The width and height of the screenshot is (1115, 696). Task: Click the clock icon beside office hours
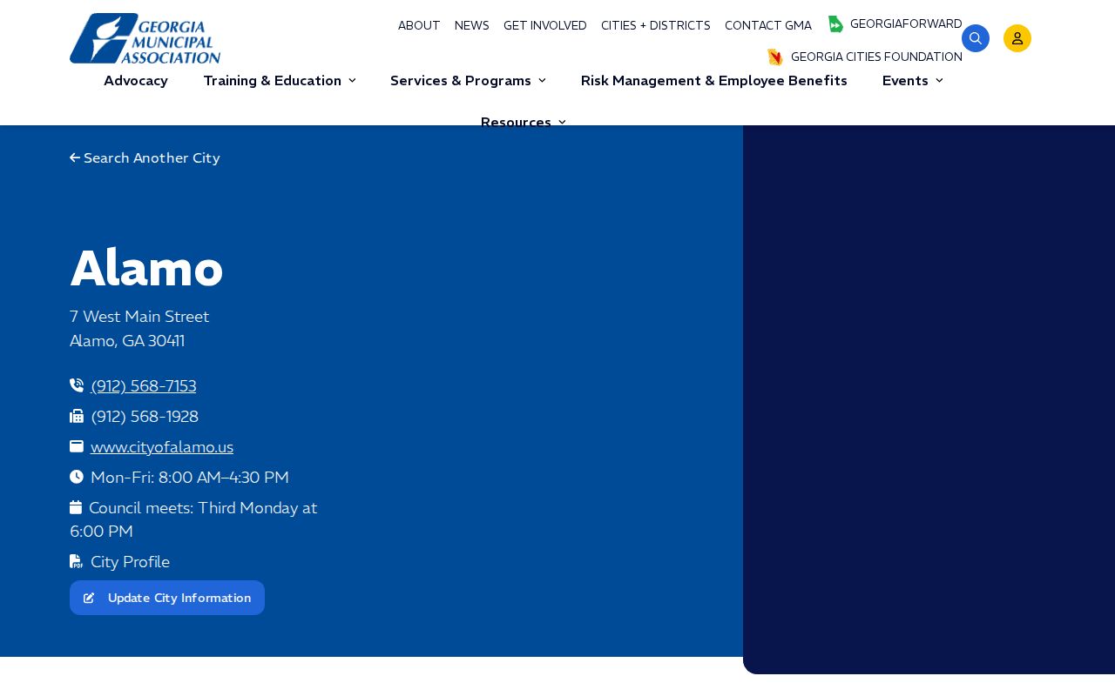(77, 477)
